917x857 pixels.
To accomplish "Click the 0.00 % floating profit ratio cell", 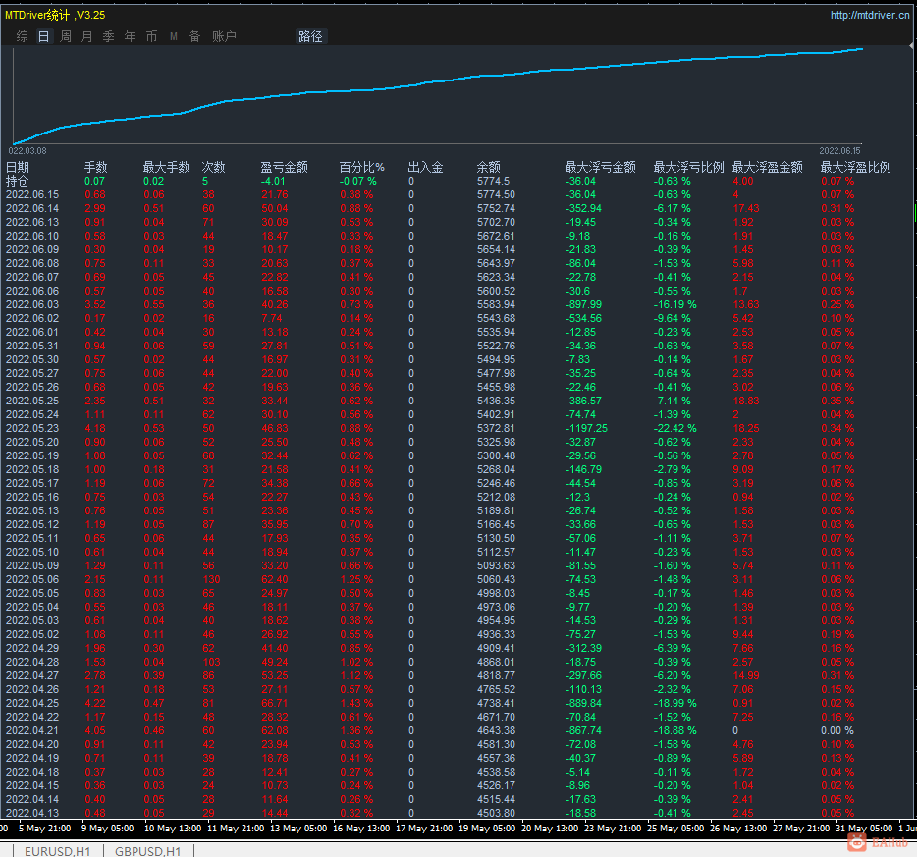I will pyautogui.click(x=837, y=730).
